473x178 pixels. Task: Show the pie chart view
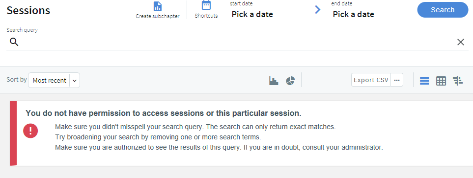click(290, 81)
